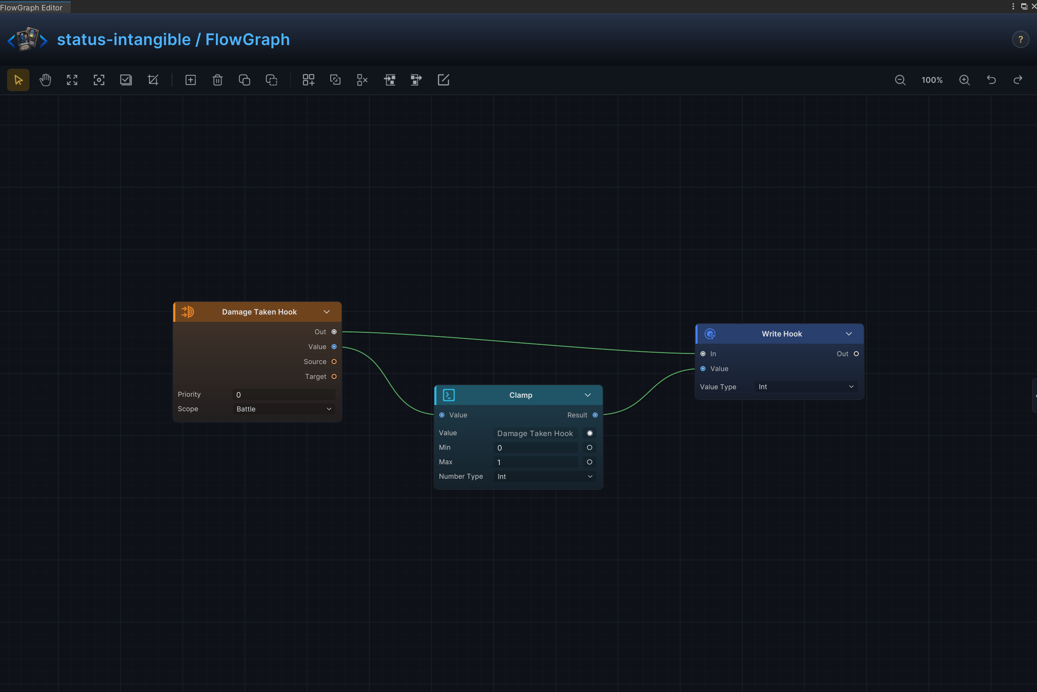Click the redo arrow icon
Screen dimensions: 1037x692
point(1018,80)
